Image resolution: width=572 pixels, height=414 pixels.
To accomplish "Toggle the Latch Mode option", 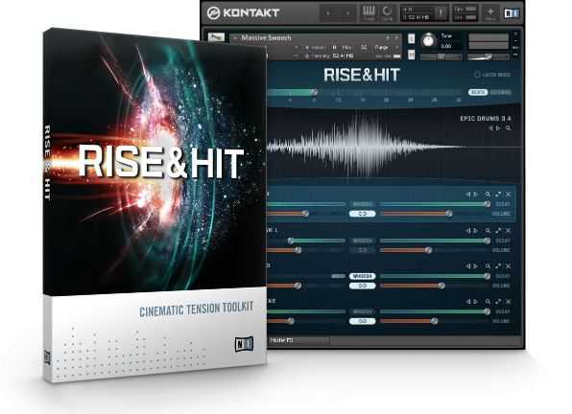I will 492,75.
